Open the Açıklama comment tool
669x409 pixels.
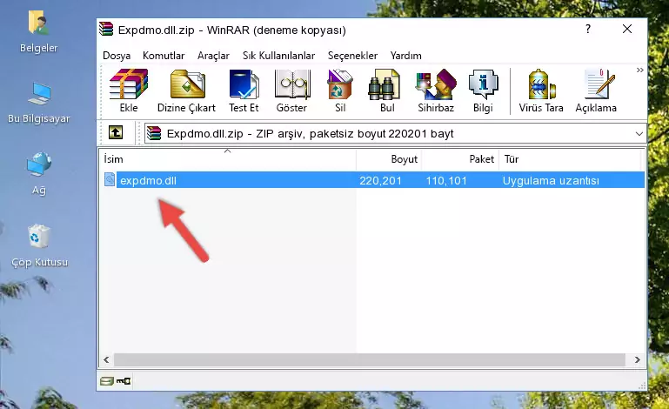coord(596,91)
